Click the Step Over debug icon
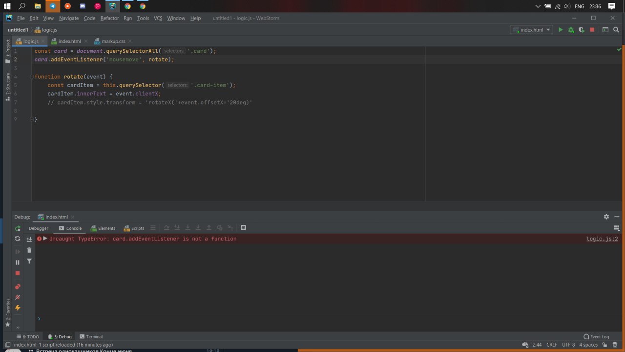 (167, 228)
